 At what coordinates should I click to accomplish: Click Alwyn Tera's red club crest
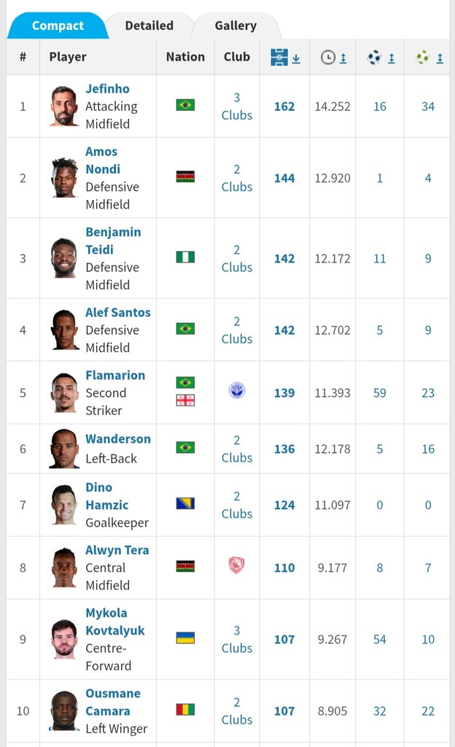click(236, 565)
